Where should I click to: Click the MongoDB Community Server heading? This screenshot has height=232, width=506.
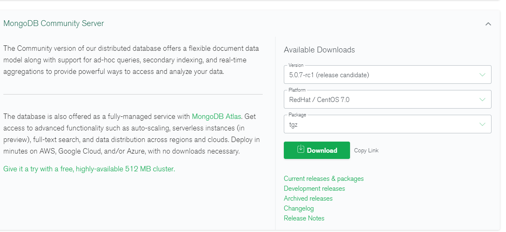(54, 24)
